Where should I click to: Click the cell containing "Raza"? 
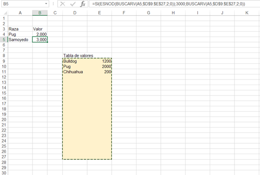tap(20, 29)
